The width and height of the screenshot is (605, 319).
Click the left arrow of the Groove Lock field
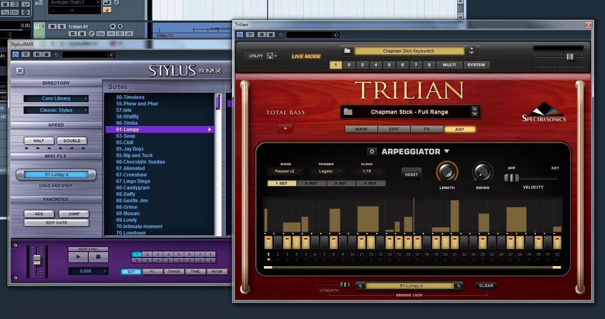point(360,286)
